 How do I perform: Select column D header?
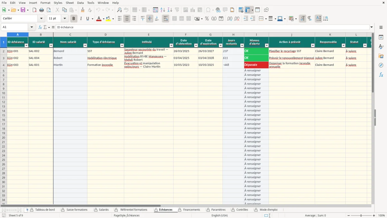[105, 35]
